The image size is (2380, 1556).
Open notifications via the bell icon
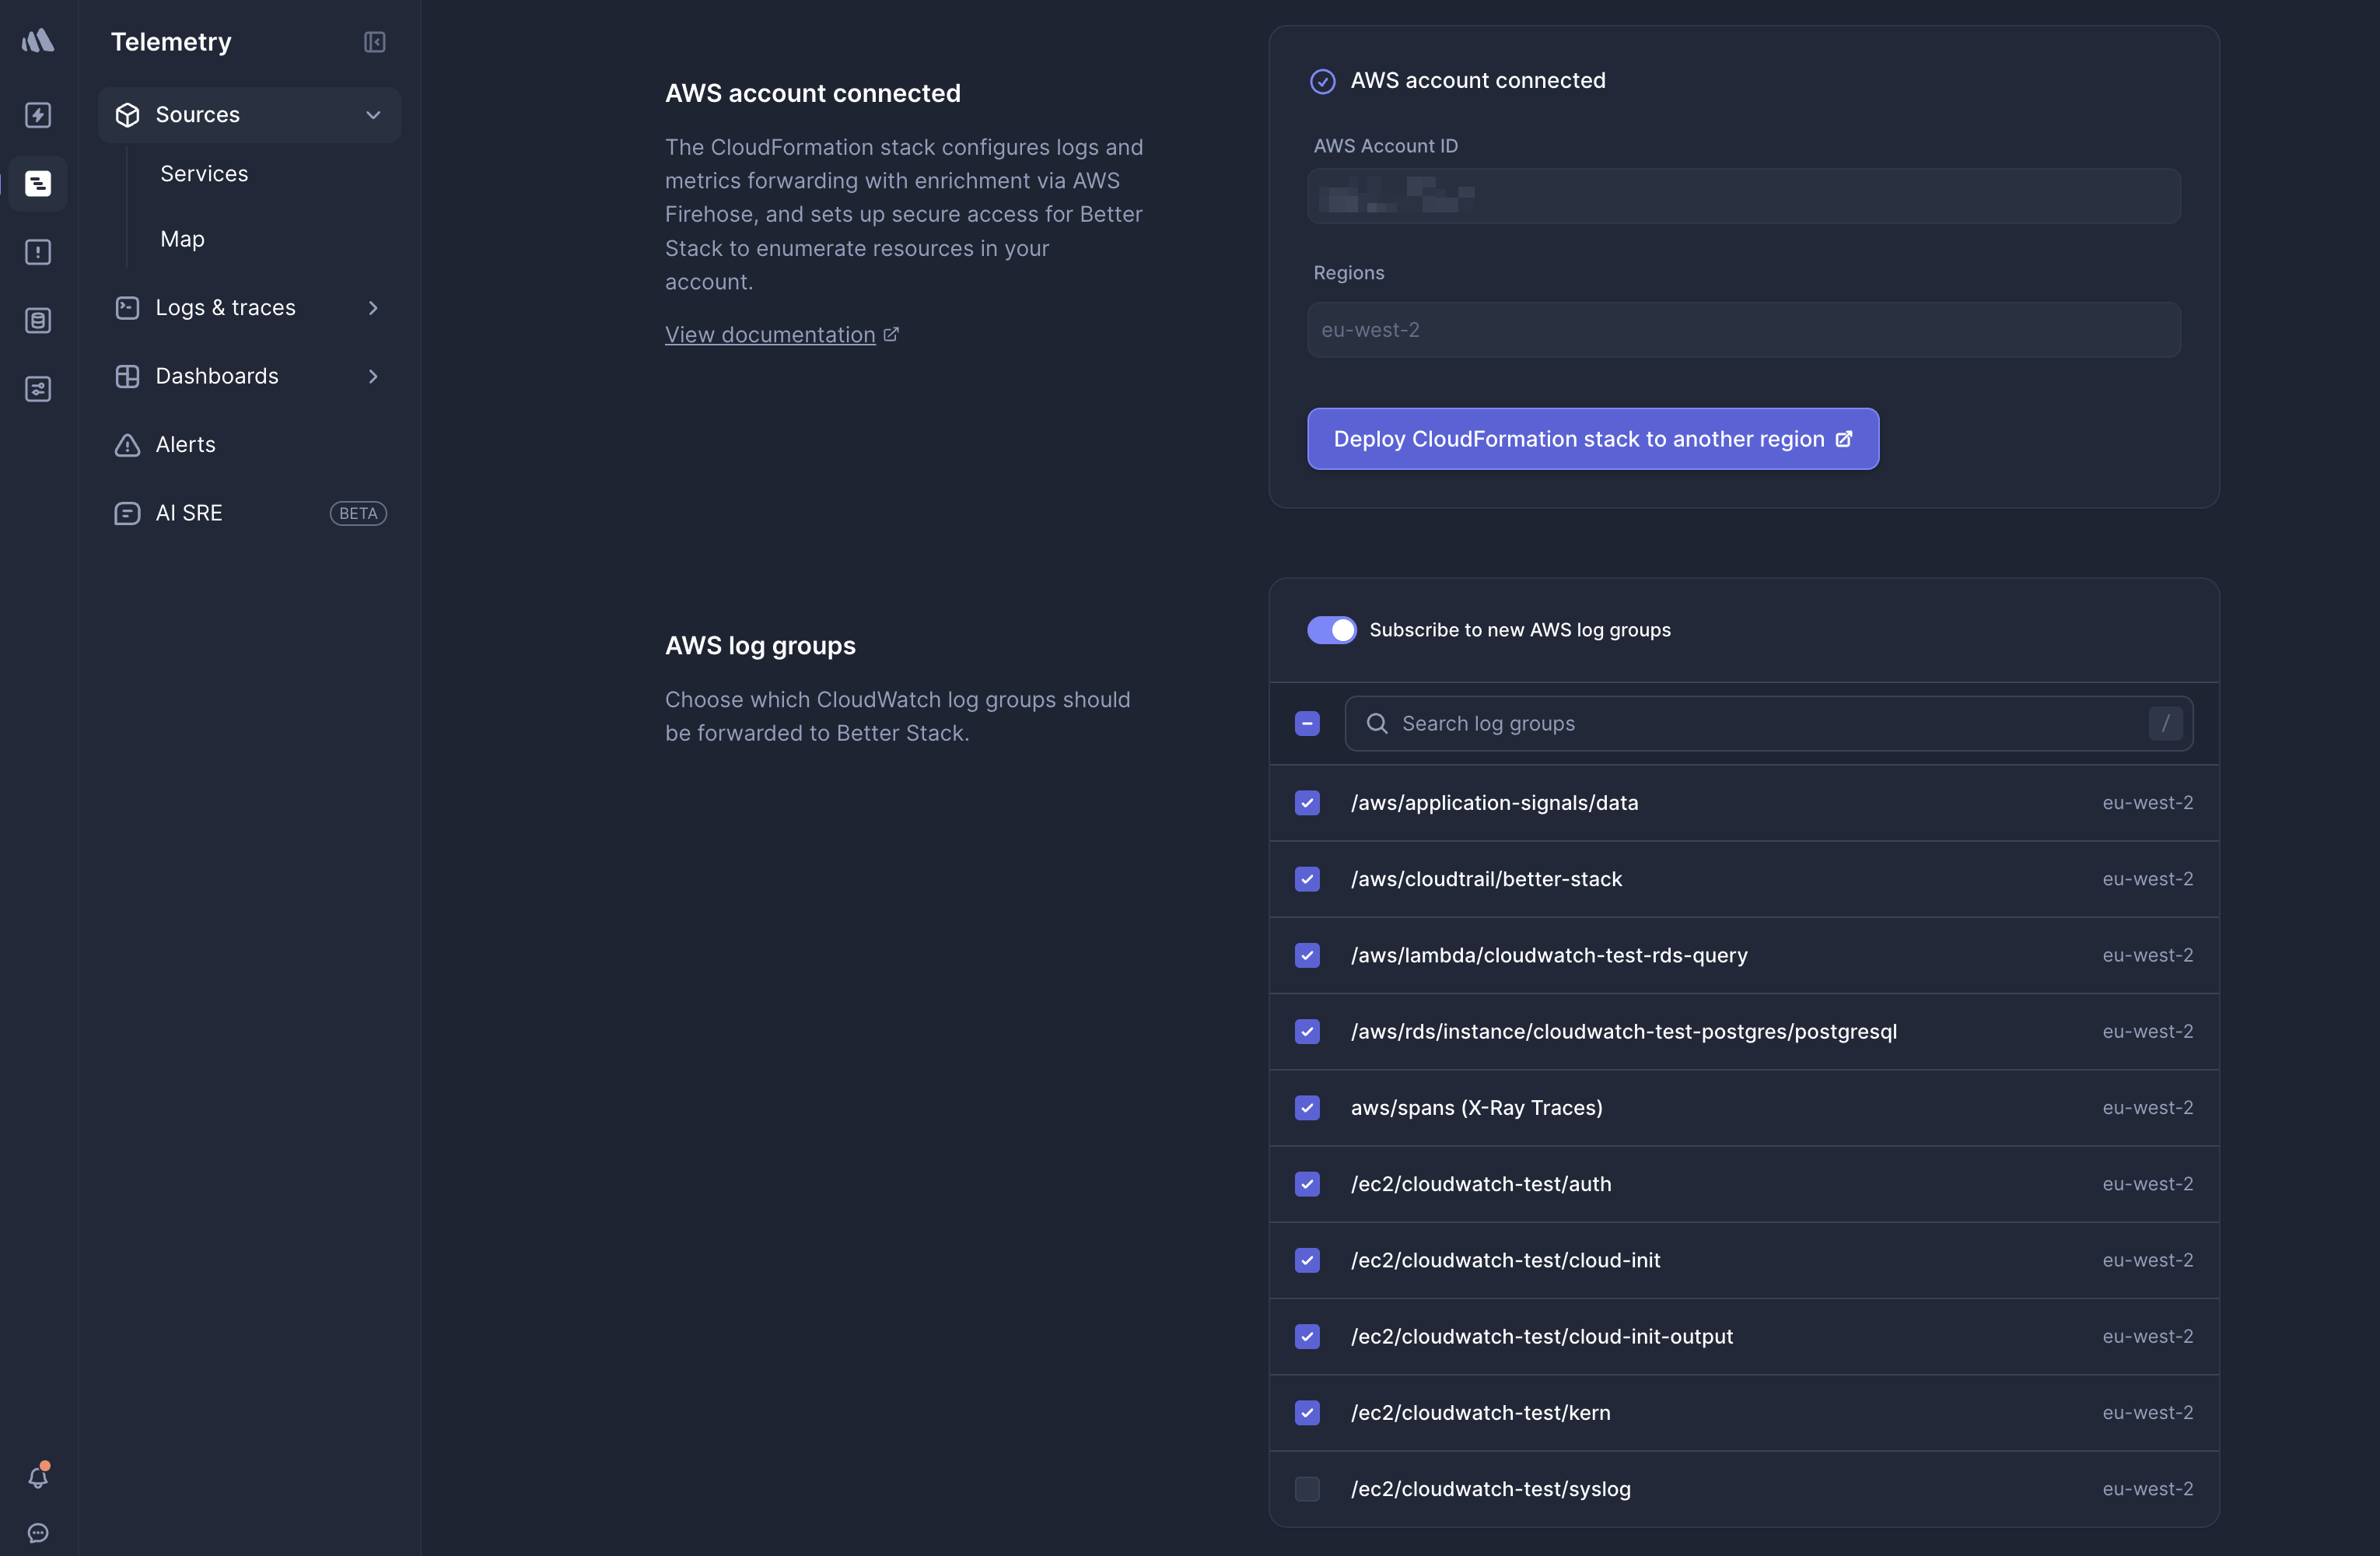pos(38,1476)
